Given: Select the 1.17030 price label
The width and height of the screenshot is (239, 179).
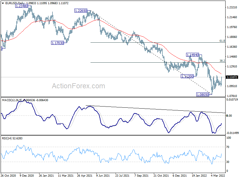Looking at the screenshot, I should point(57,43).
